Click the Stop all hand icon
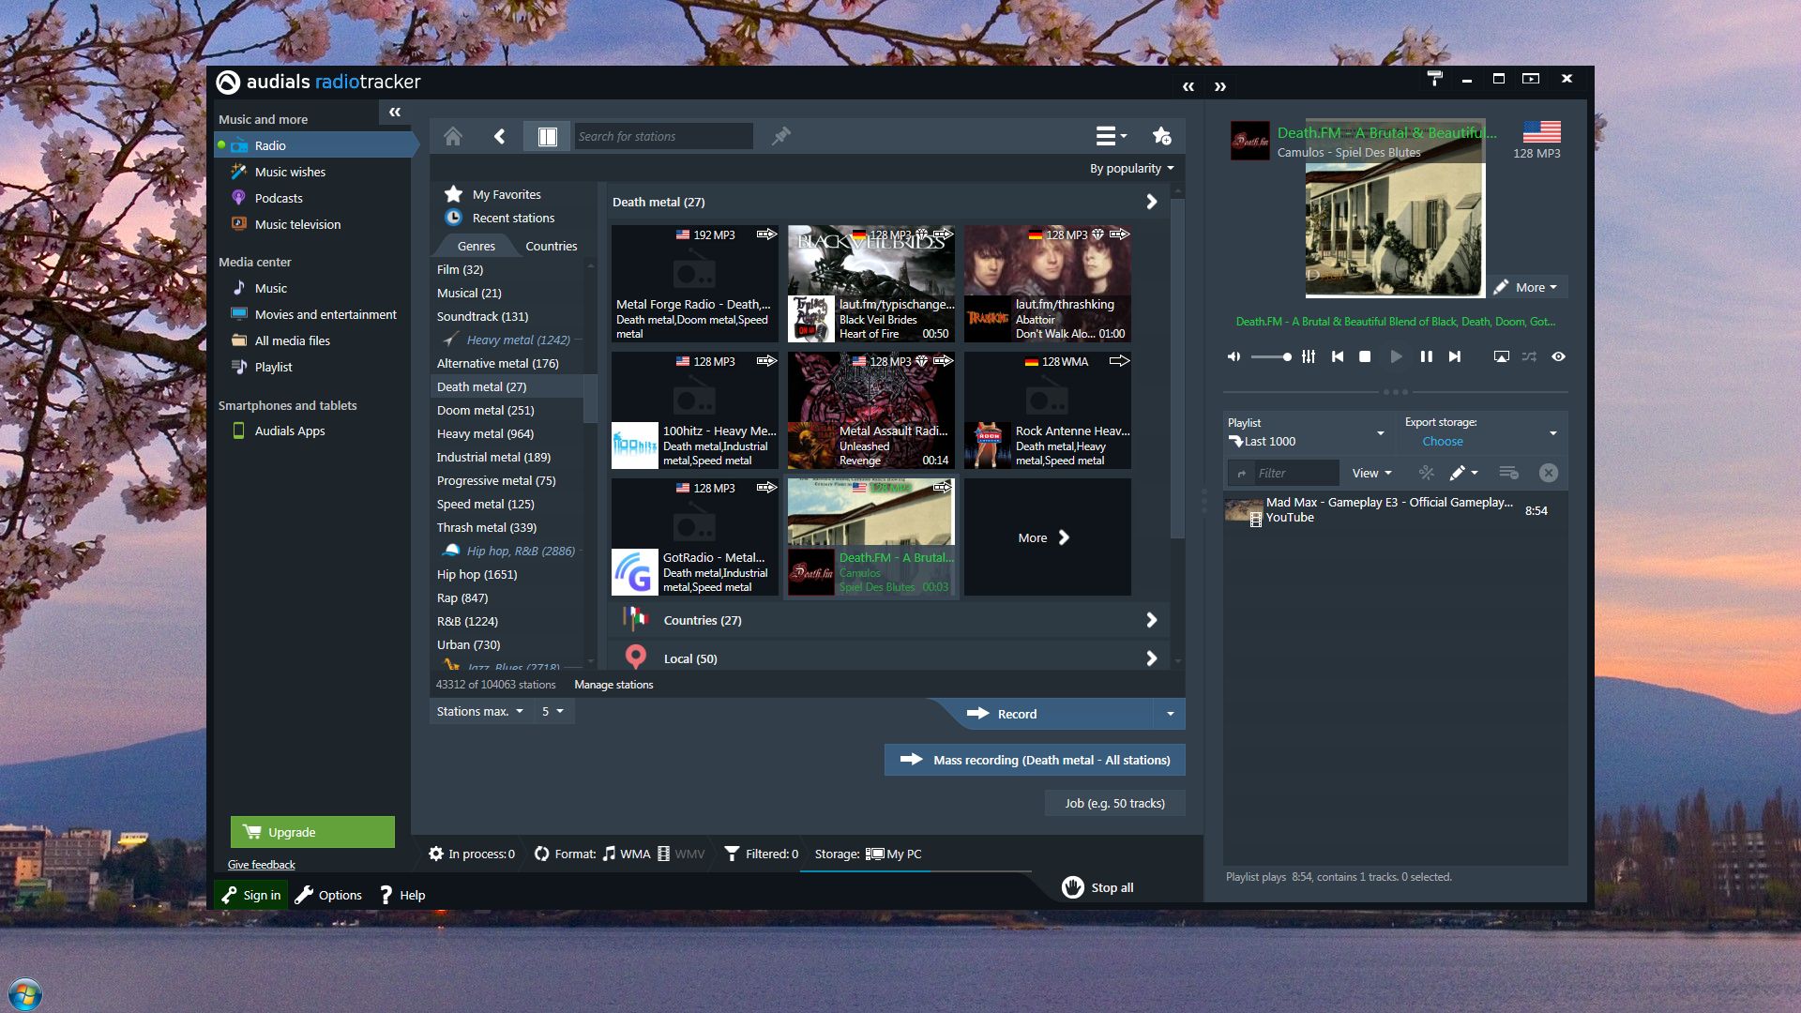 tap(1073, 887)
